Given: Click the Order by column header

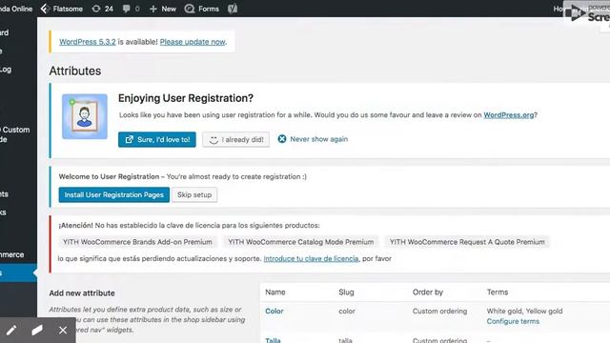Looking at the screenshot, I should (428, 293).
